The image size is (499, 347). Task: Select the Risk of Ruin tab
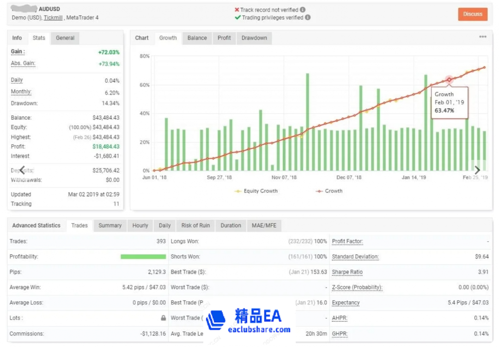(195, 225)
